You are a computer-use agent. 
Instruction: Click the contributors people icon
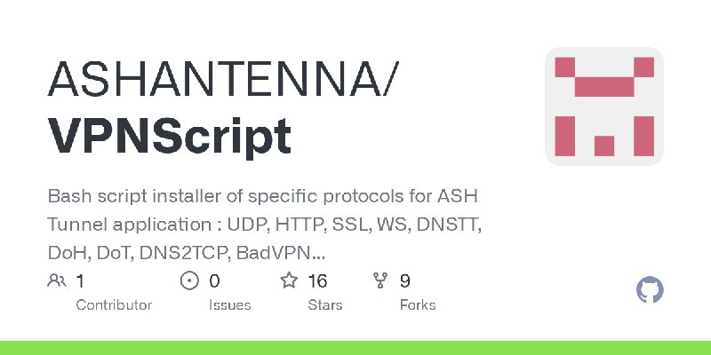tap(57, 280)
